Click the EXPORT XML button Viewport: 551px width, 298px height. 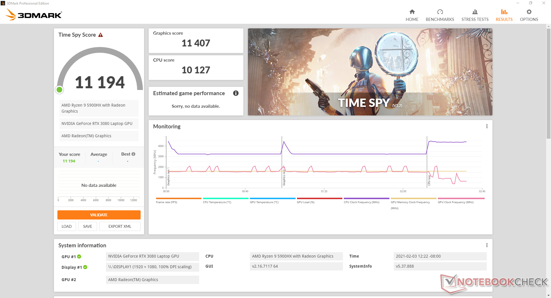120,226
